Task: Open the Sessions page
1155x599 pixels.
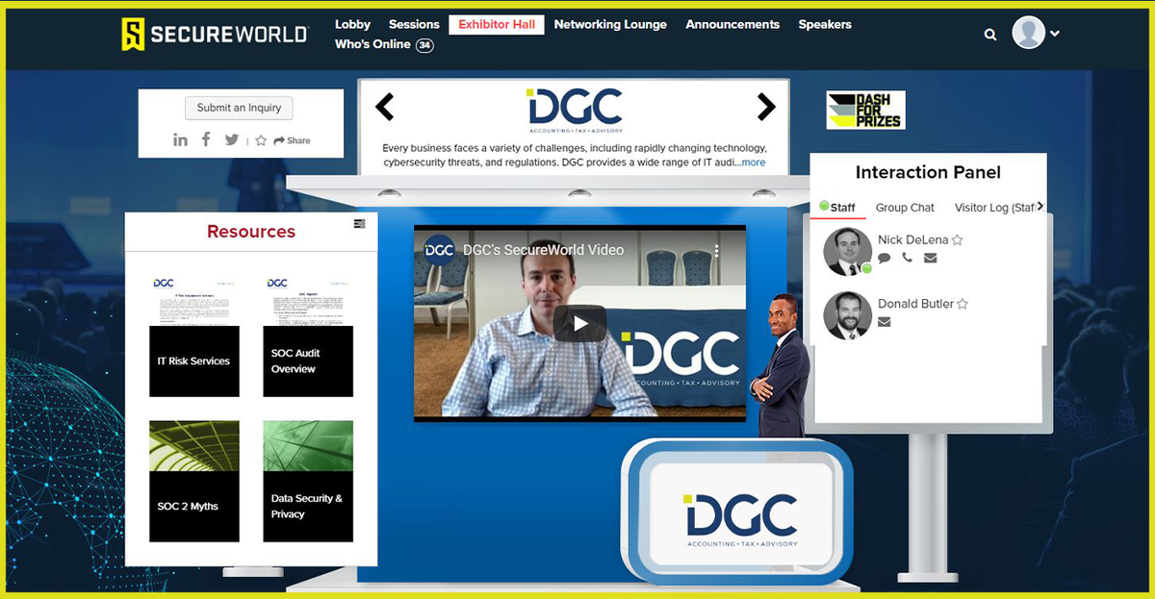Action: coord(414,24)
